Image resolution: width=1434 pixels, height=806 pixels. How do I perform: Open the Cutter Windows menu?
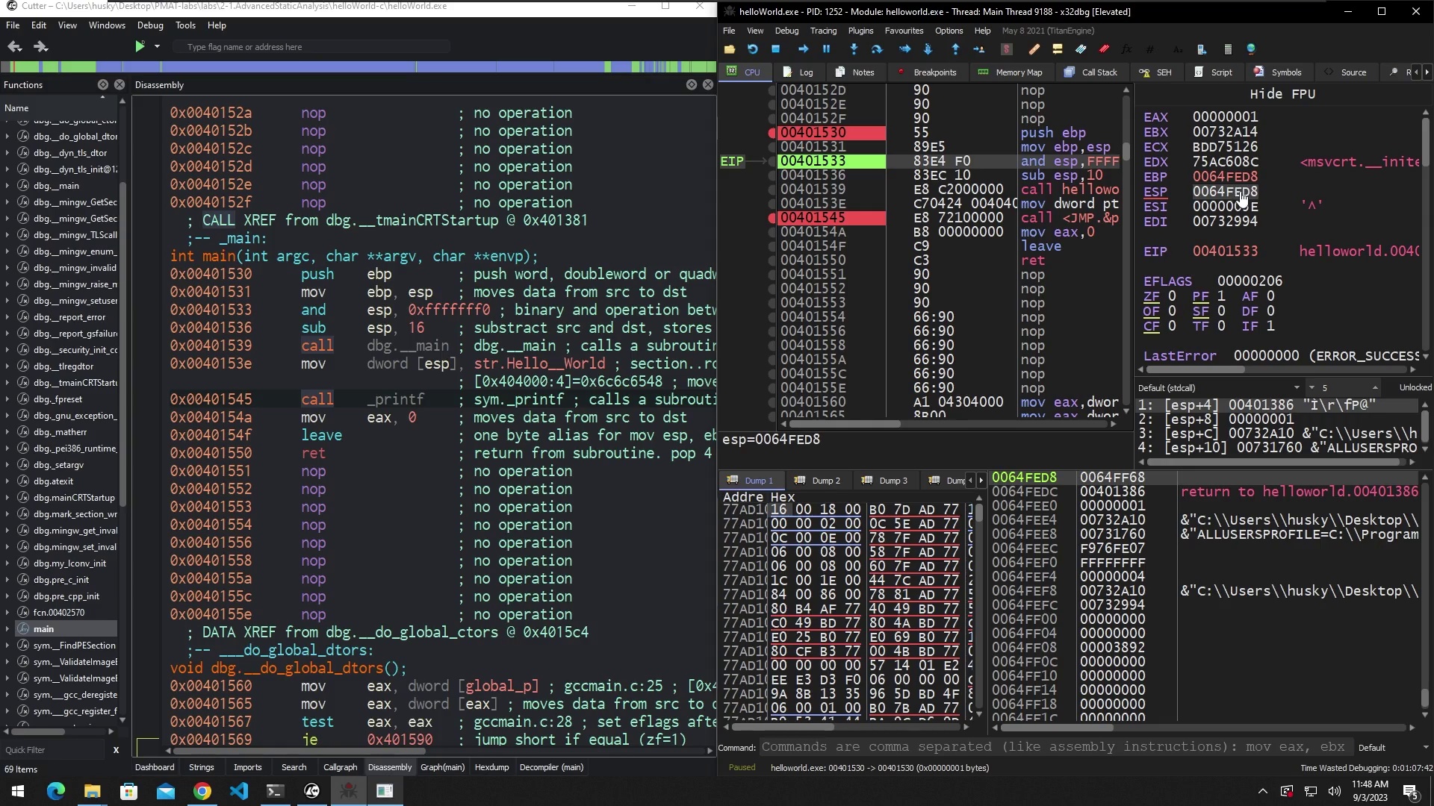(x=107, y=25)
